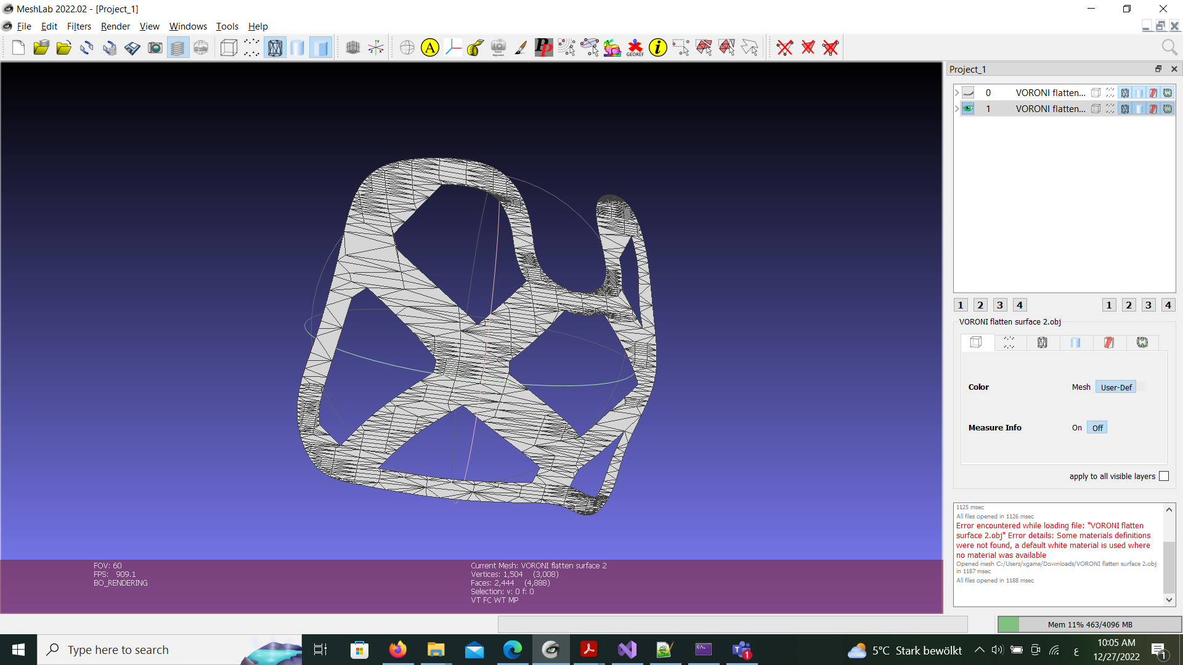Open the Filters menu
This screenshot has width=1183, height=665.
79,26
